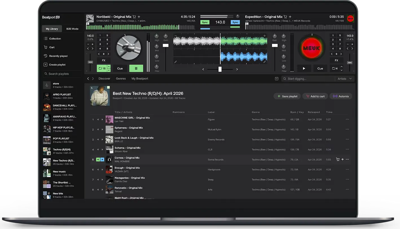The height and width of the screenshot is (229, 400).
Task: Click Create playlist in sidebar
Action: pyautogui.click(x=55, y=65)
